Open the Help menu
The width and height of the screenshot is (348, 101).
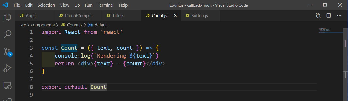(123, 5)
